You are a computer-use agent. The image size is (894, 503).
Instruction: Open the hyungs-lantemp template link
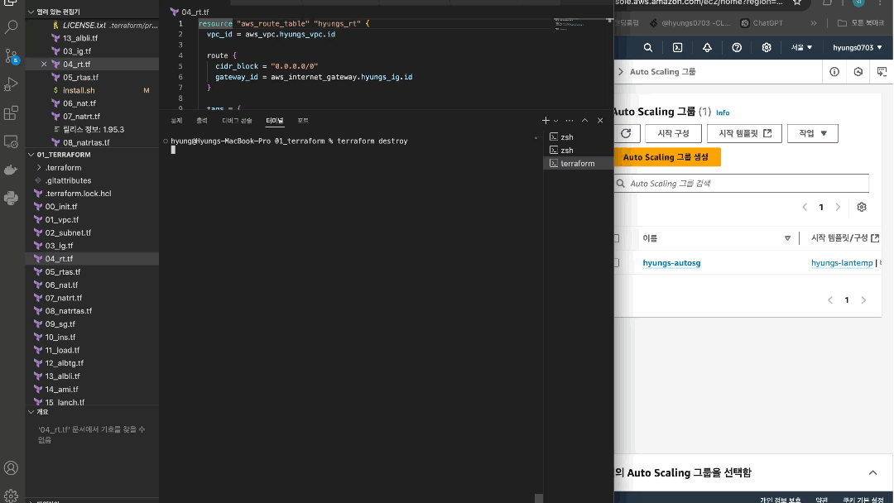(842, 263)
